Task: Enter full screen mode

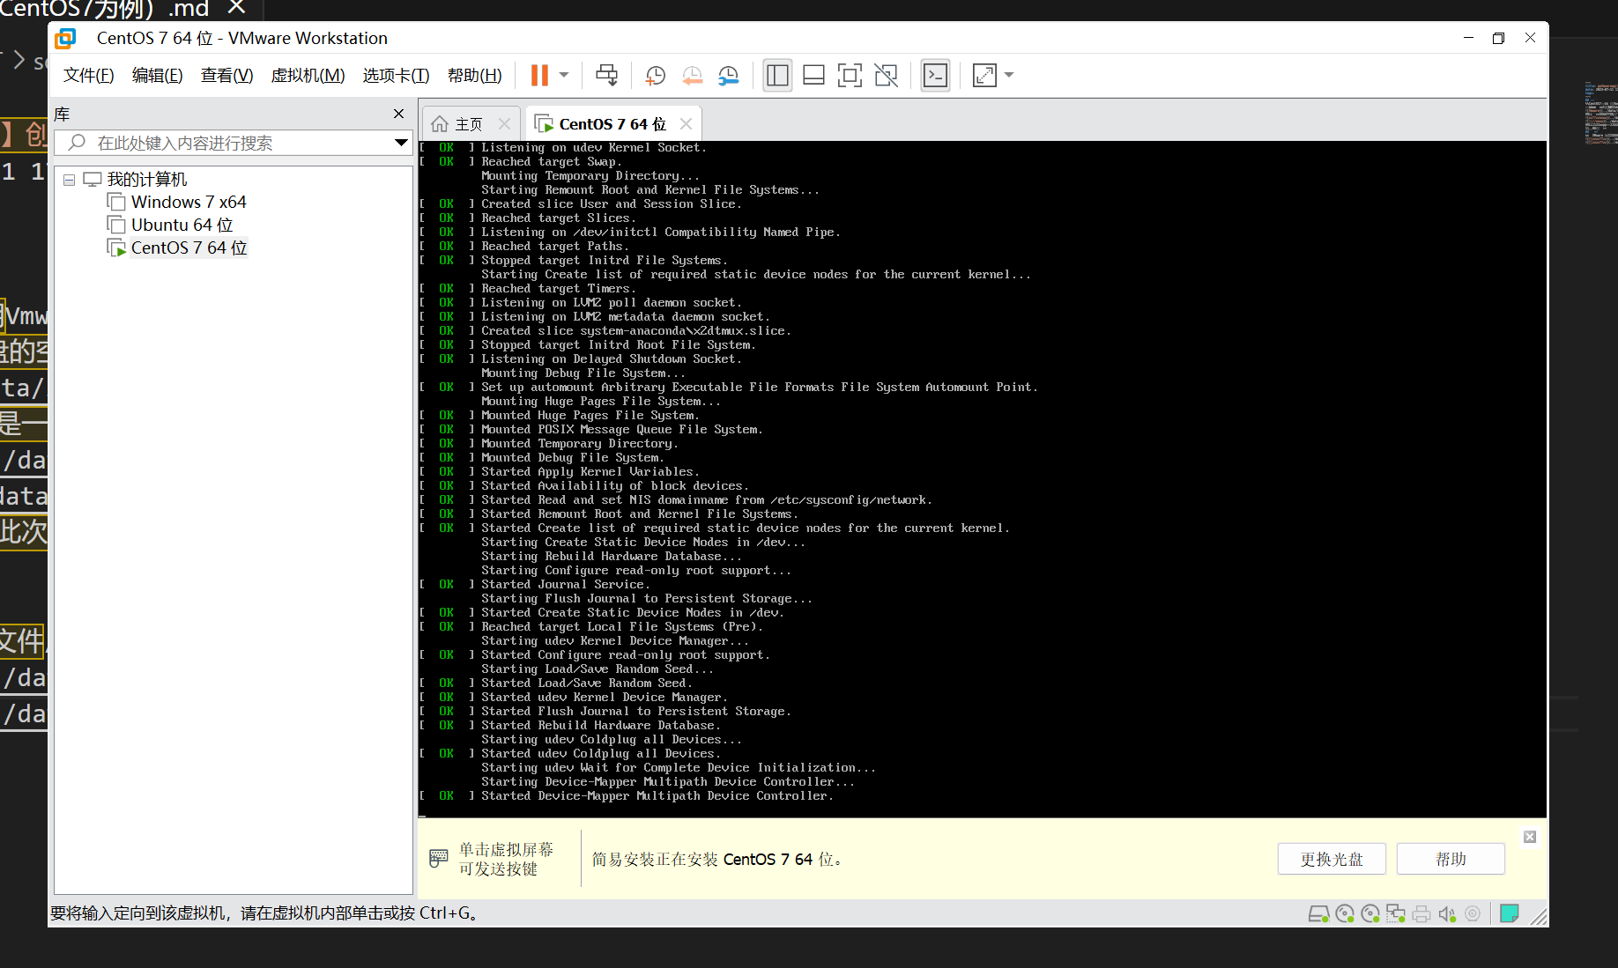Action: (x=850, y=76)
